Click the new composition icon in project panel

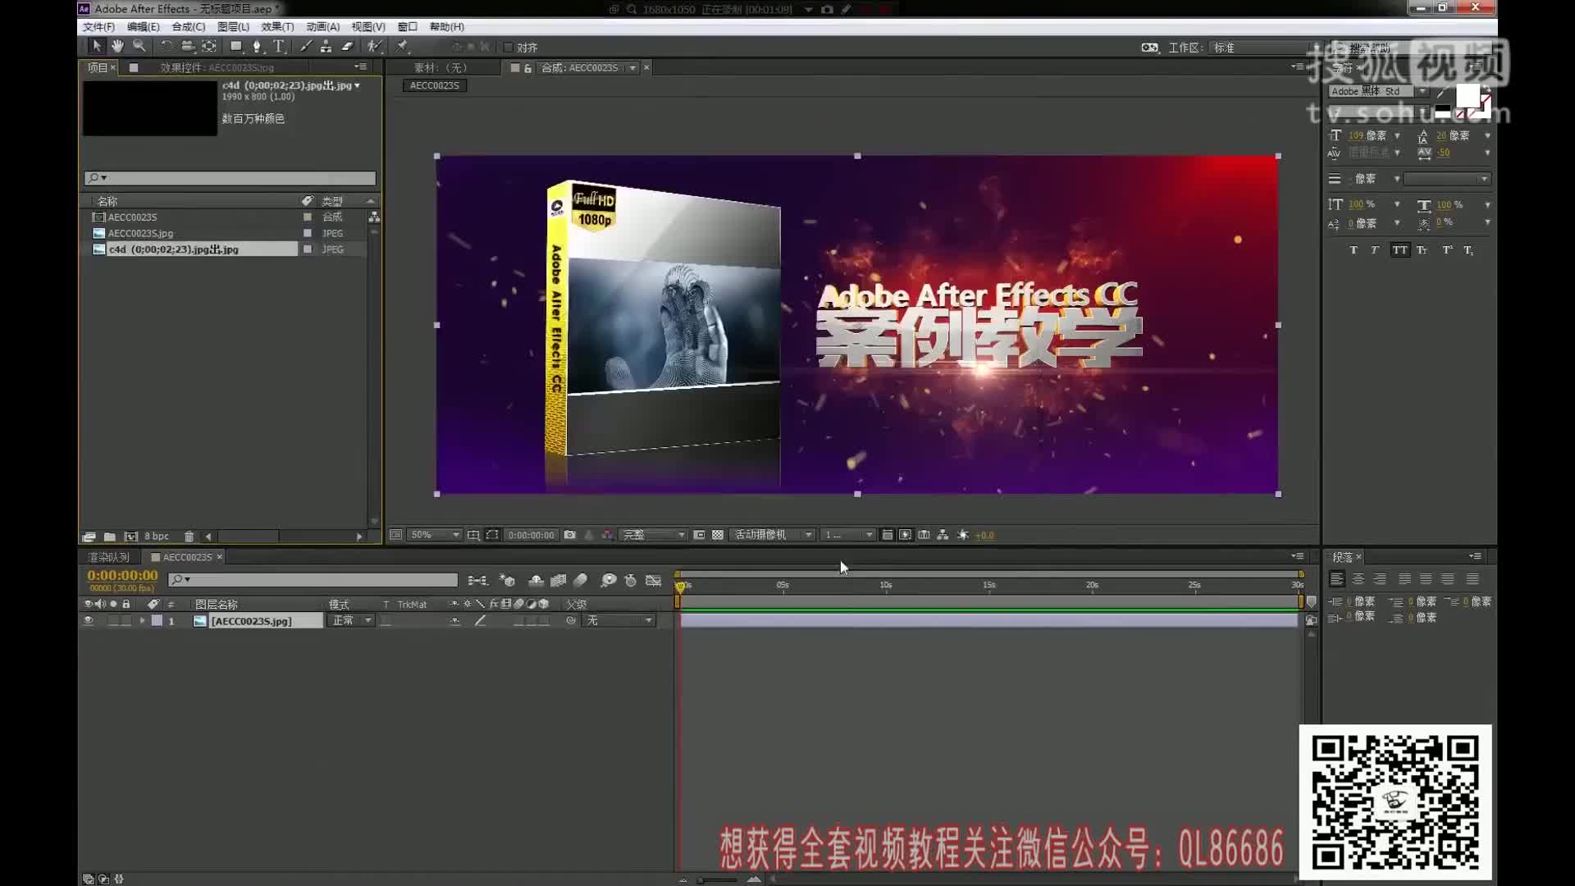tap(130, 537)
